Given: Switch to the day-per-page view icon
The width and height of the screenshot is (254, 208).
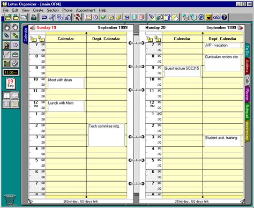Looking at the screenshot, I should tap(7, 95).
